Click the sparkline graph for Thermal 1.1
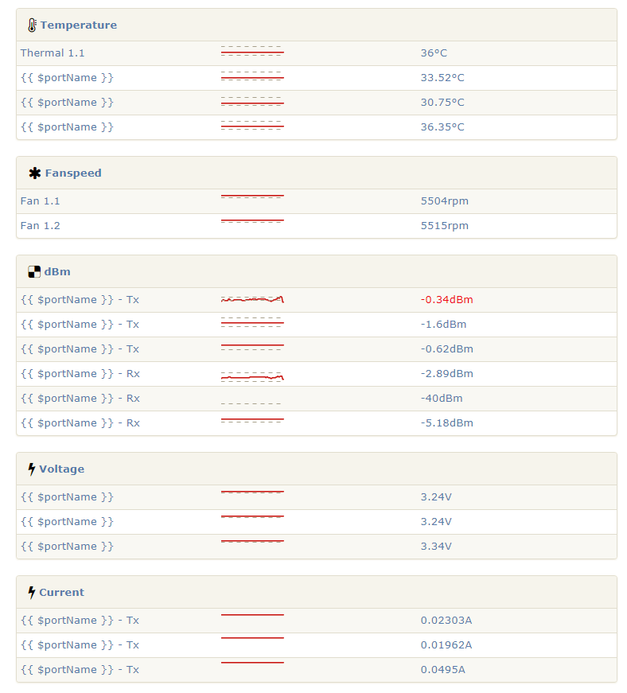The image size is (627, 693). 252,49
